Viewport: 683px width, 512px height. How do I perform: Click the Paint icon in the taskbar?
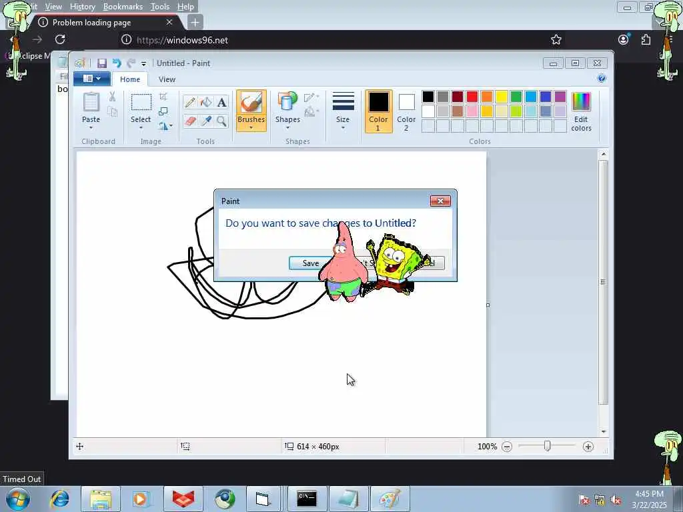pyautogui.click(x=389, y=499)
